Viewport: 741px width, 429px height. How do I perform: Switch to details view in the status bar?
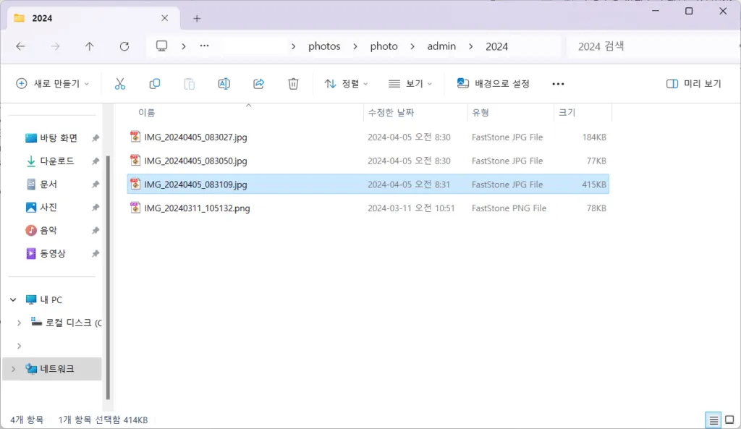point(714,420)
